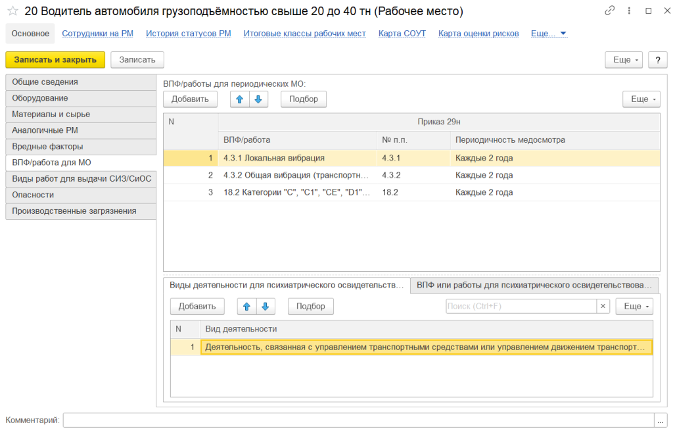Open ВПФ или работы для психиатрического освидетельствования tab
Viewport: 673px width, 431px height.
tap(534, 286)
